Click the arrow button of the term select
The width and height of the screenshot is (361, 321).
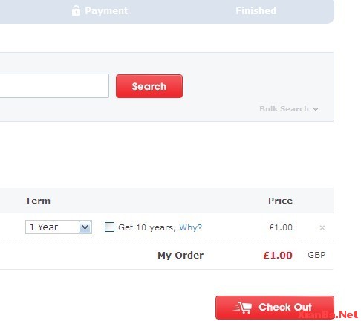coord(85,227)
